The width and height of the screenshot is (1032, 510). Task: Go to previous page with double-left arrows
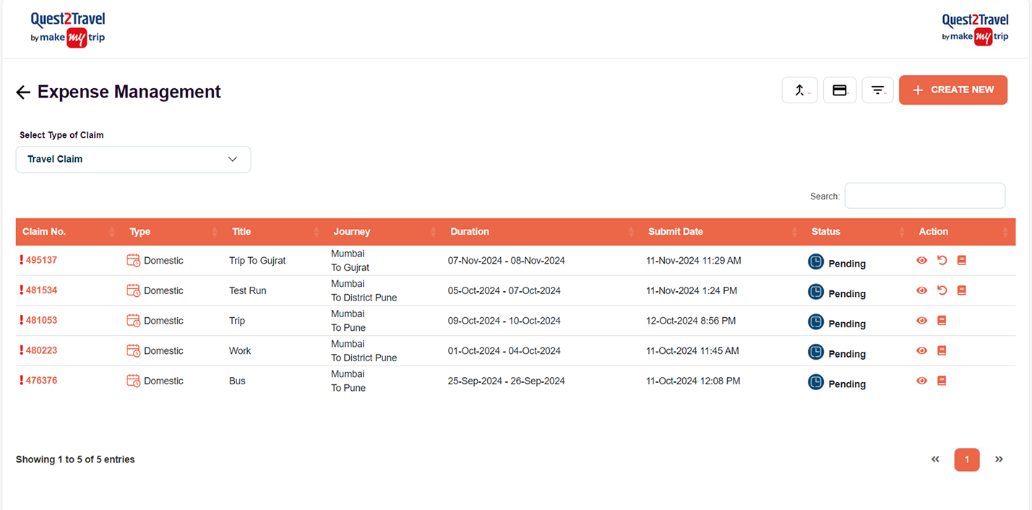(935, 459)
